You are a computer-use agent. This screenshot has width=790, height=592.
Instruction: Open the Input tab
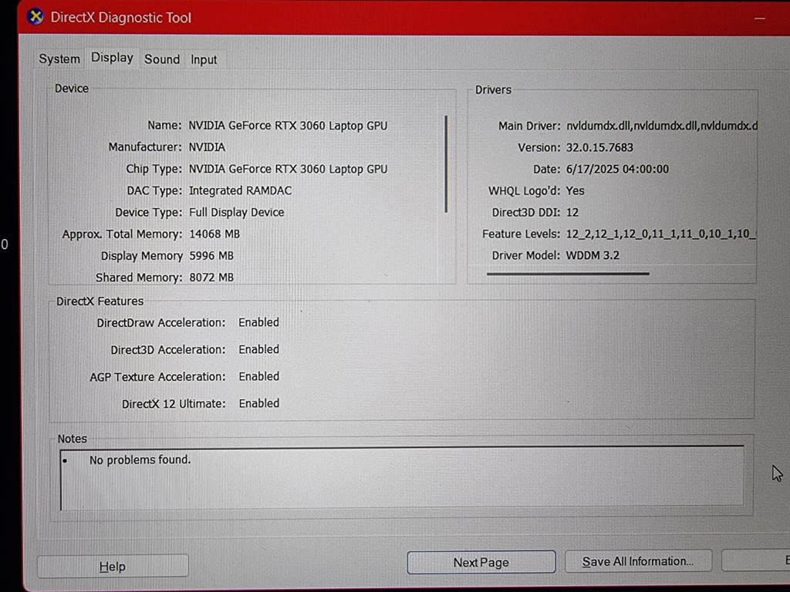(204, 60)
